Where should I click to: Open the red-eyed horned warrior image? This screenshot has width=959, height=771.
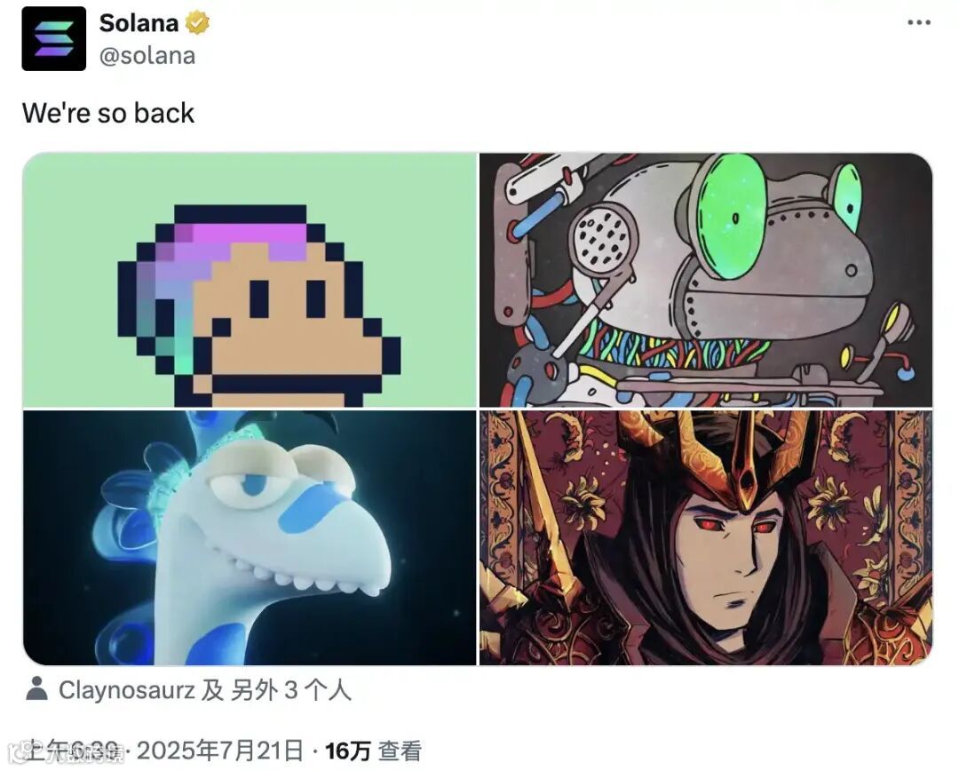(x=706, y=538)
